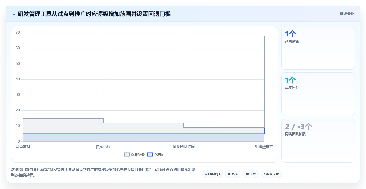
Task: Click the description paragraph below chart
Action: pyautogui.click(x=103, y=172)
